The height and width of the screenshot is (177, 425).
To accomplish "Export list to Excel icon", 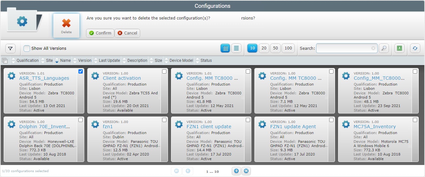I will click(x=399, y=48).
